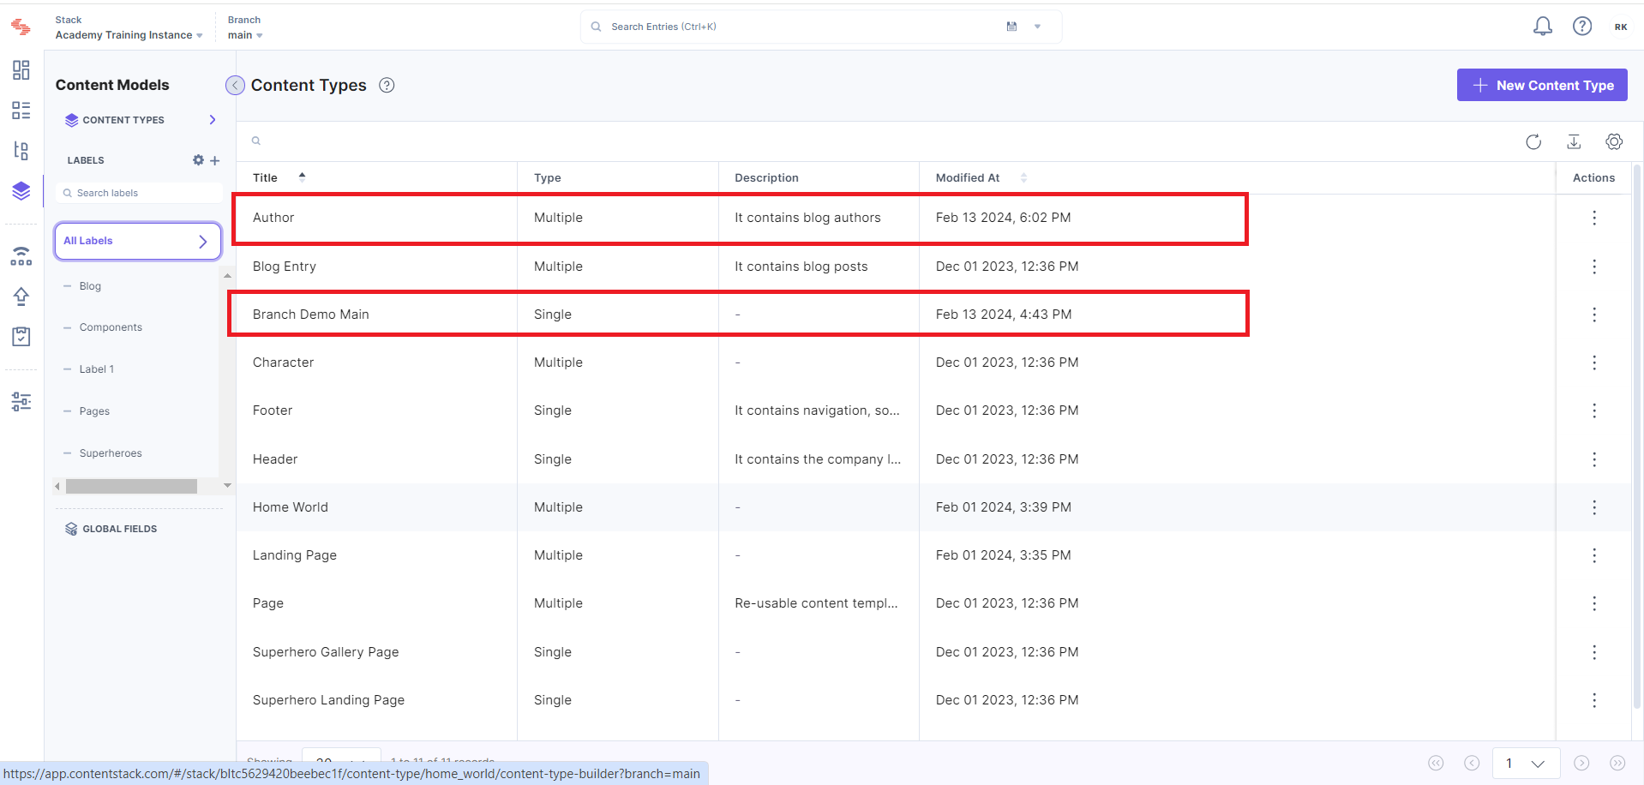Go to previous page of results
Image resolution: width=1644 pixels, height=785 pixels.
coord(1472,763)
